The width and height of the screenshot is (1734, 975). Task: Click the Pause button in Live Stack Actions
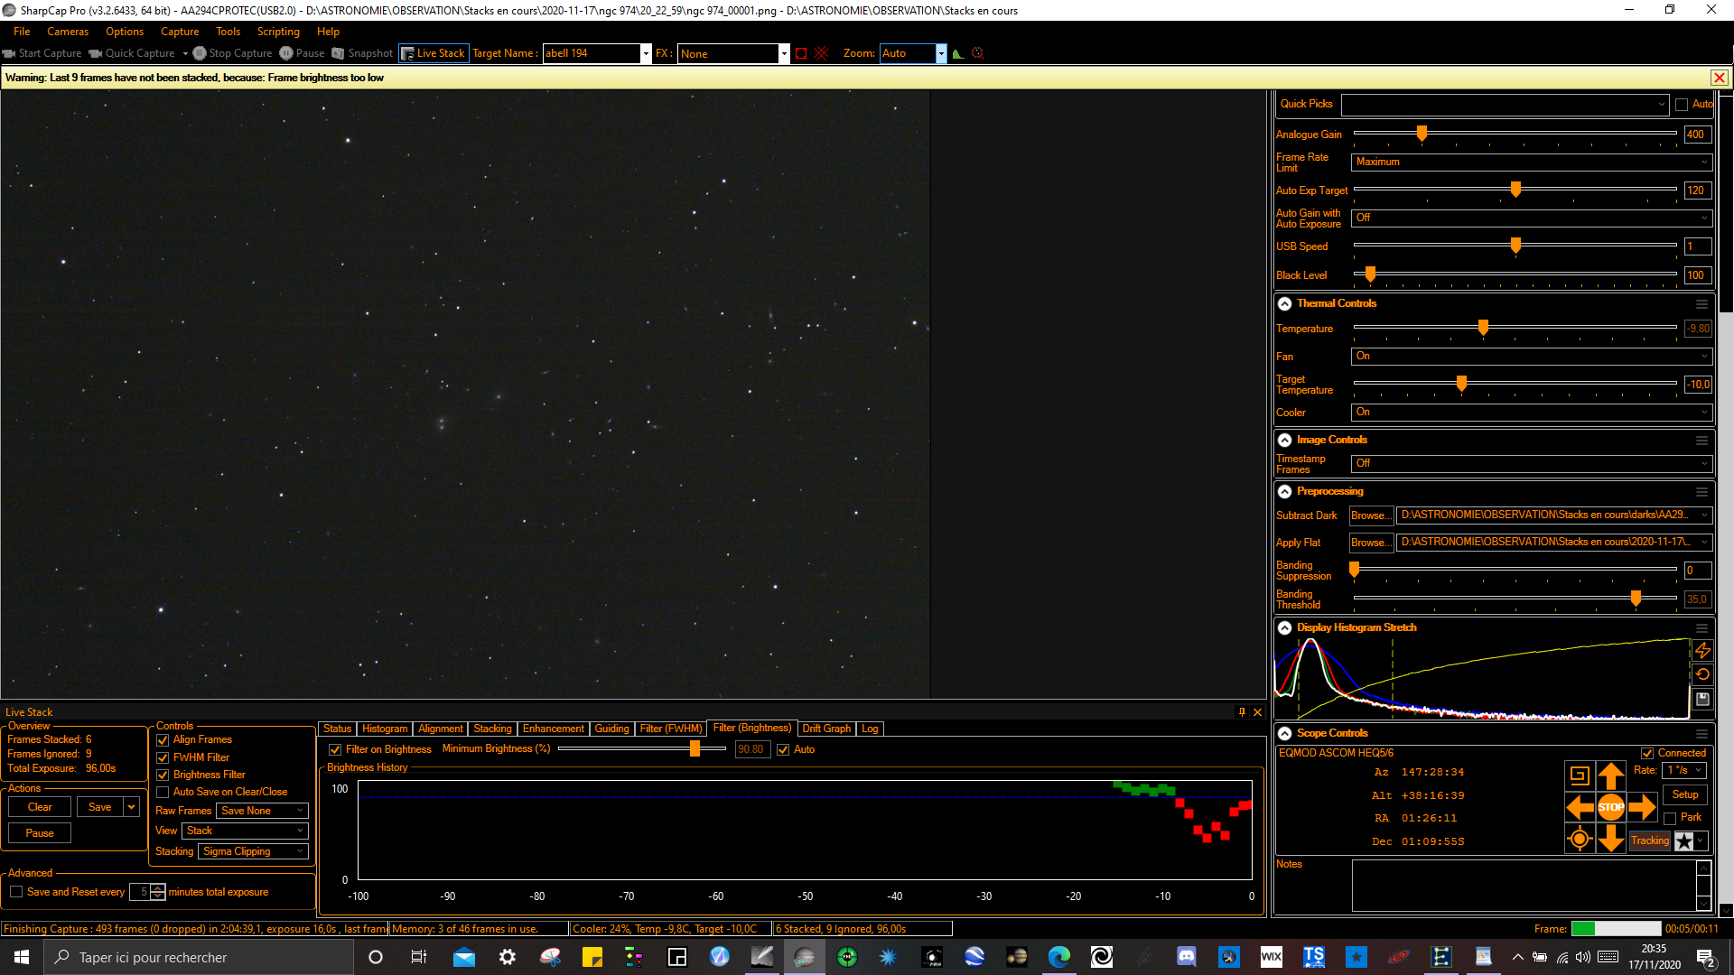click(x=40, y=833)
